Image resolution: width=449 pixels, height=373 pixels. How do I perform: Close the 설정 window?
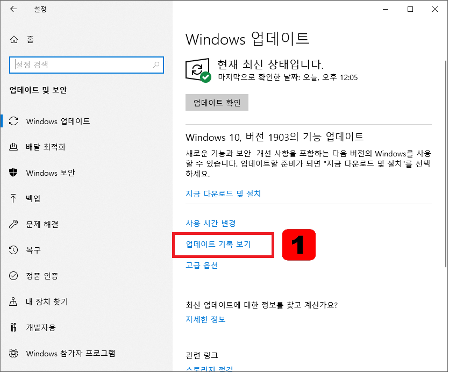click(434, 9)
